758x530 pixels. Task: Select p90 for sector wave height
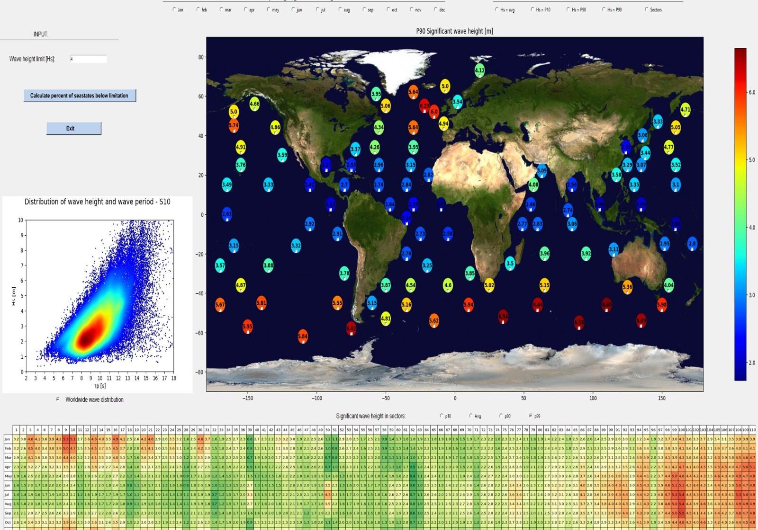pyautogui.click(x=501, y=416)
